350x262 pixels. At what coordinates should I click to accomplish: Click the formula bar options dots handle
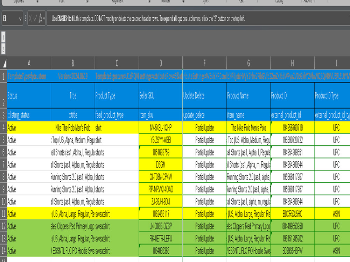(x=25, y=18)
